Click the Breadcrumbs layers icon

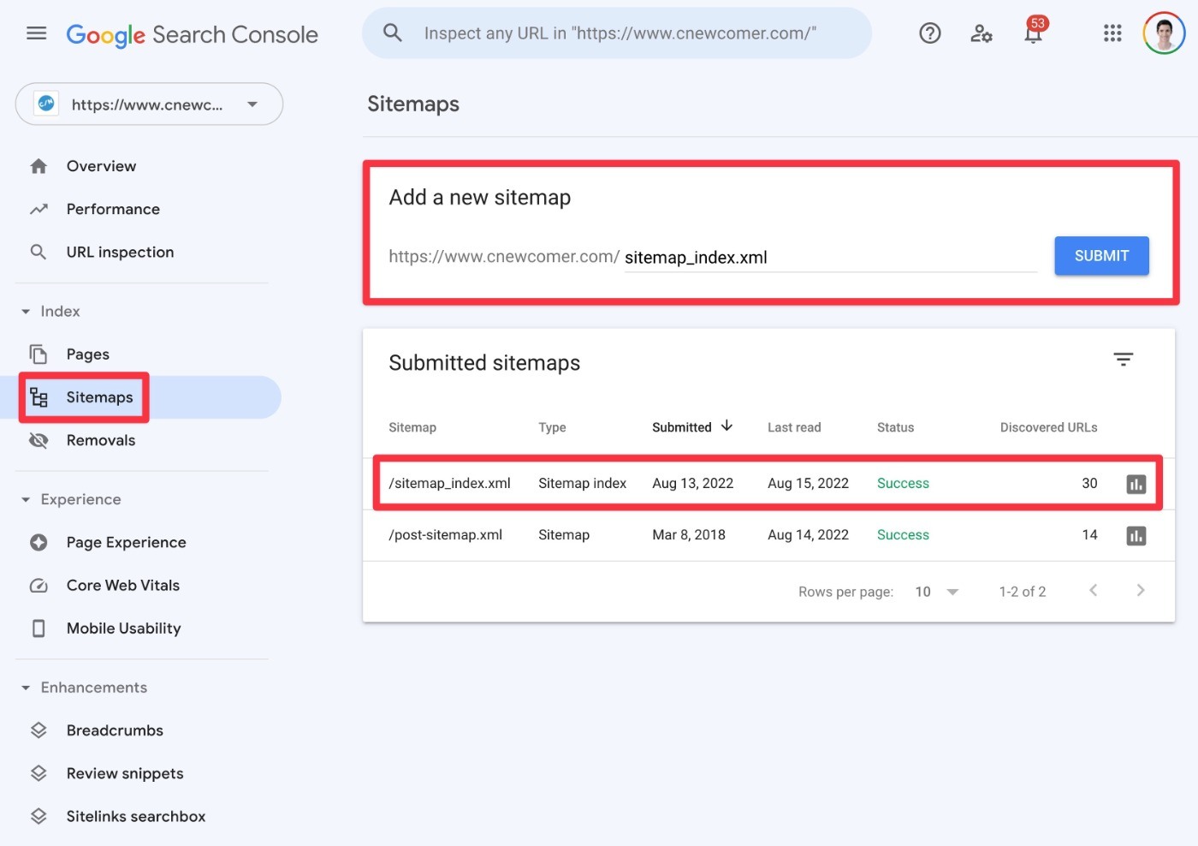pos(39,730)
